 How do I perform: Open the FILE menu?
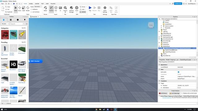2,4
